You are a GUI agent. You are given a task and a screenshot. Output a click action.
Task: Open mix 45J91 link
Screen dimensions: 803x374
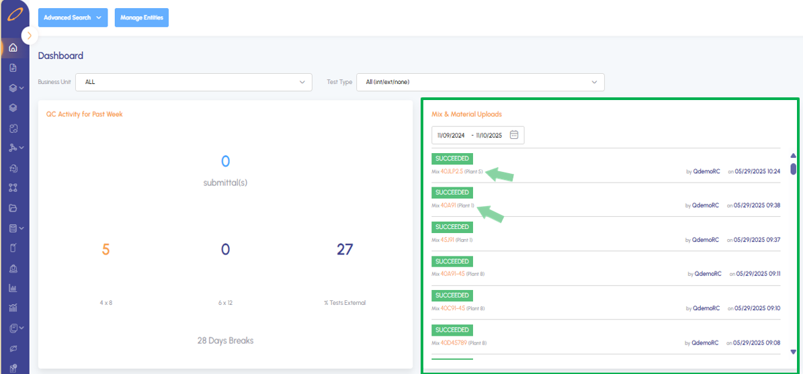(x=447, y=240)
